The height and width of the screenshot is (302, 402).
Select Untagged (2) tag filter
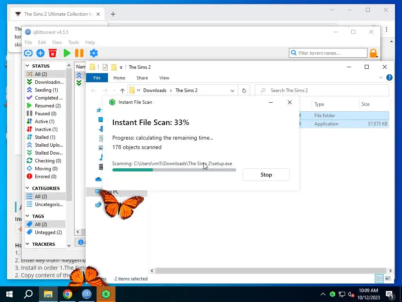pyautogui.click(x=46, y=232)
